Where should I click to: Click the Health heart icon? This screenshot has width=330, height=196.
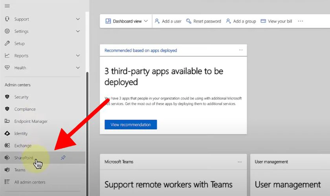7,68
